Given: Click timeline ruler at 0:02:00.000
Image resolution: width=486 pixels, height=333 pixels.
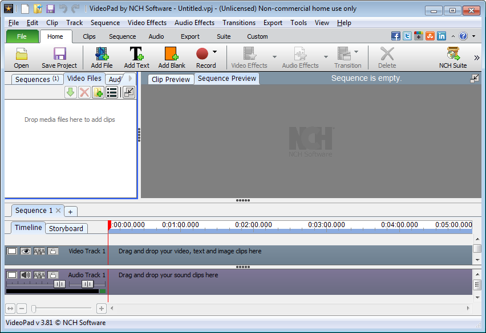Looking at the screenshot, I should point(253,225).
